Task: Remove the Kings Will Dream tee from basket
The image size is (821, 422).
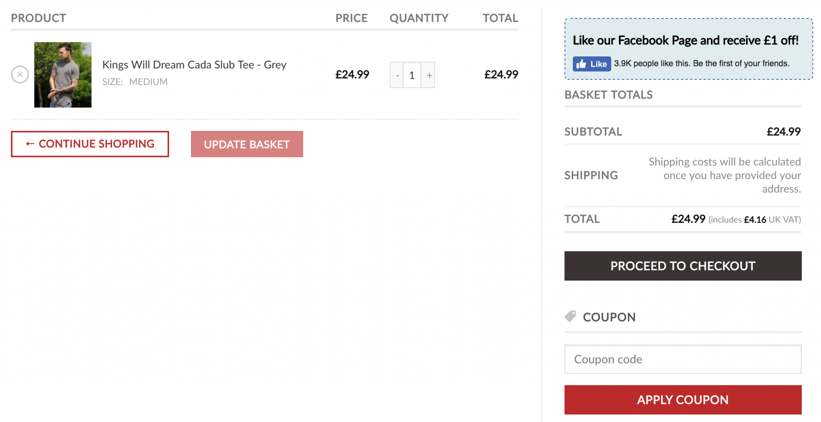Action: tap(20, 74)
